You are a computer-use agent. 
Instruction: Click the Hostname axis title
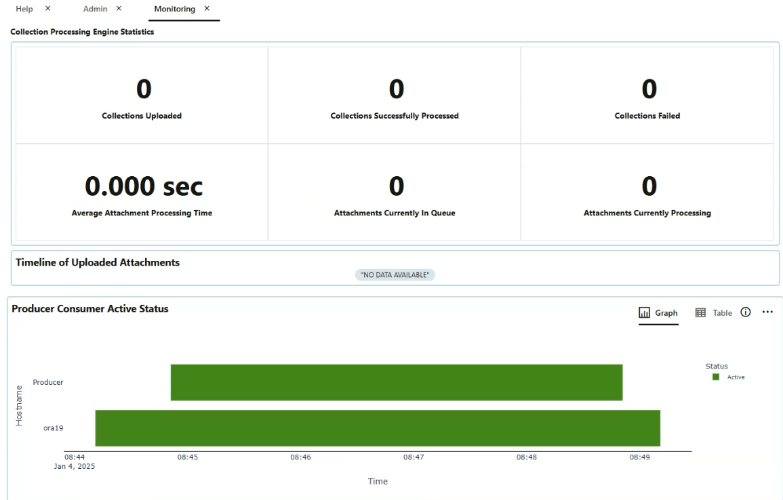click(19, 406)
